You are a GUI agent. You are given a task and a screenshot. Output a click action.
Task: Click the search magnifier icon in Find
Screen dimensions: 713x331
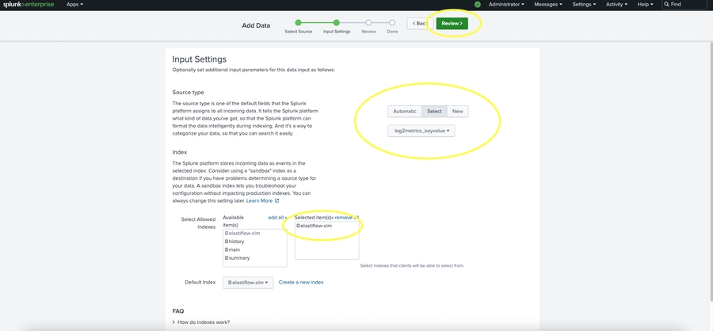point(667,5)
